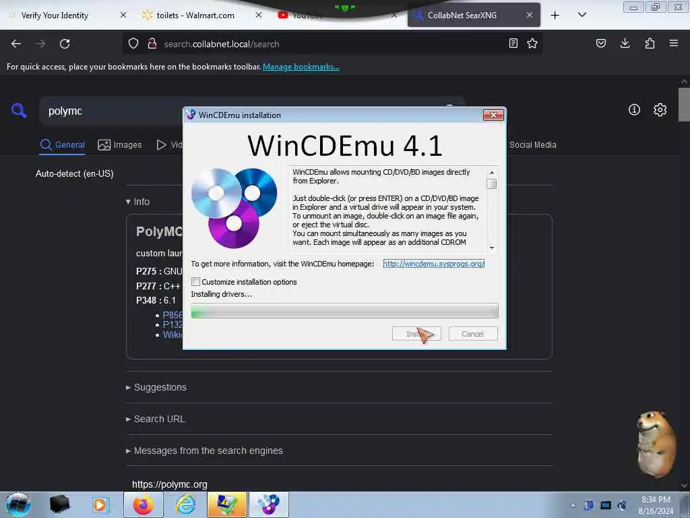The height and width of the screenshot is (518, 690).
Task: Click the insecure connection padlock icon
Action: tap(152, 44)
